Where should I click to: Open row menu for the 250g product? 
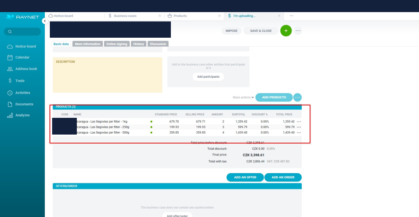299,127
